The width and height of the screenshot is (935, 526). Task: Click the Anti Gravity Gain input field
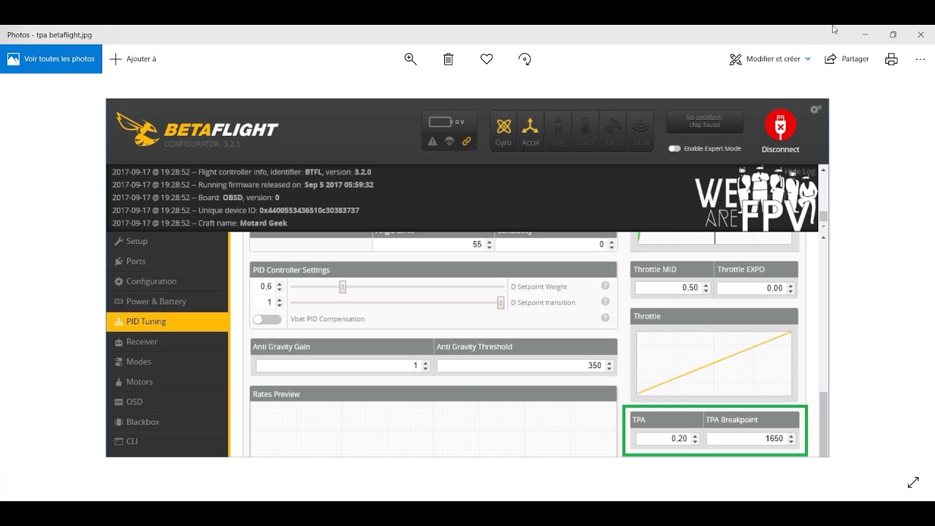pyautogui.click(x=342, y=366)
